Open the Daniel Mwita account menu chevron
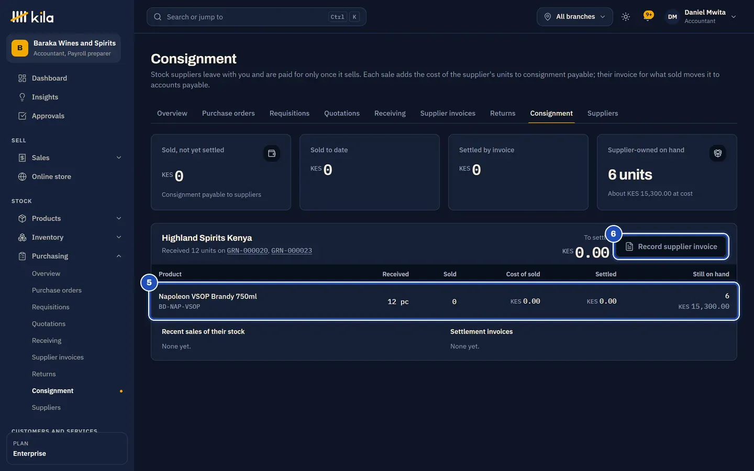The width and height of the screenshot is (754, 471). tap(734, 17)
